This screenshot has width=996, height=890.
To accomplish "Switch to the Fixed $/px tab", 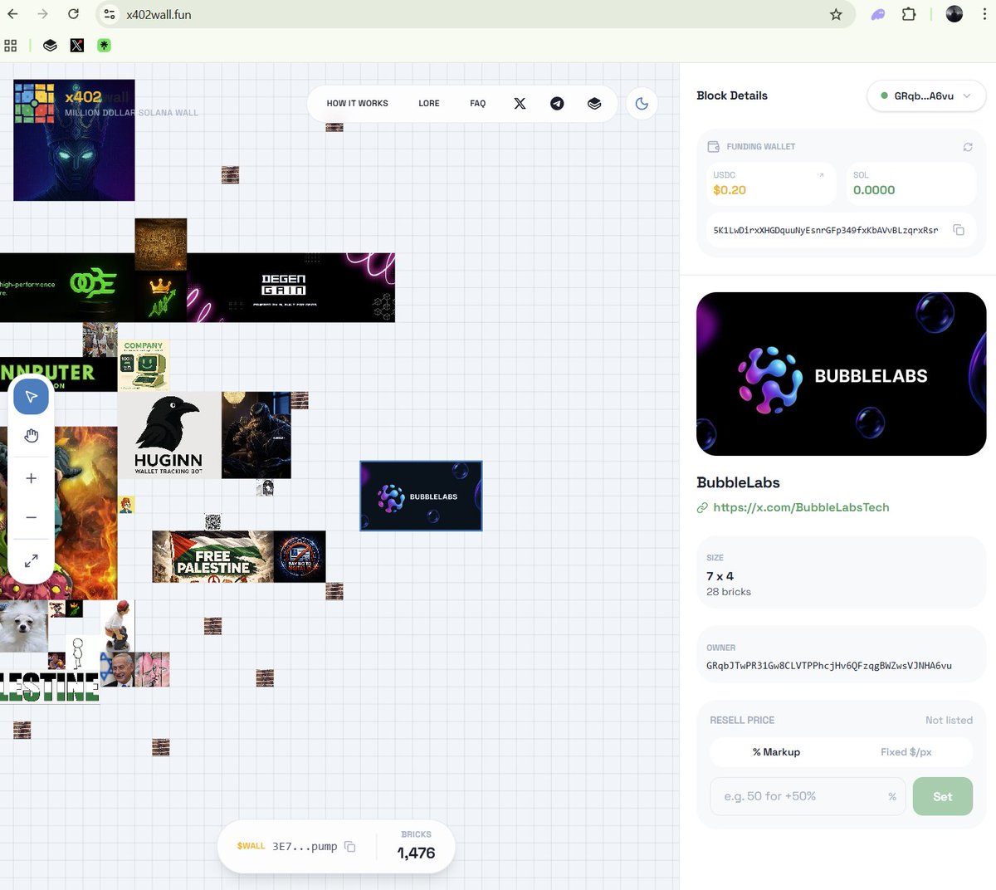I will [x=906, y=752].
